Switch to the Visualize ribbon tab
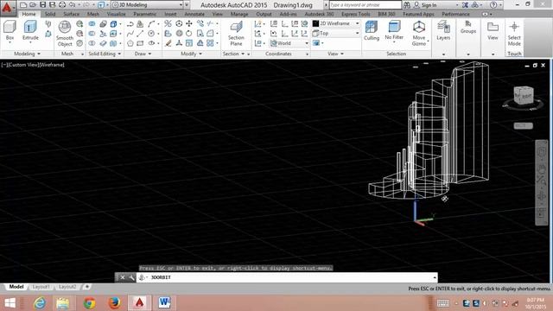The image size is (553, 311). click(x=117, y=14)
